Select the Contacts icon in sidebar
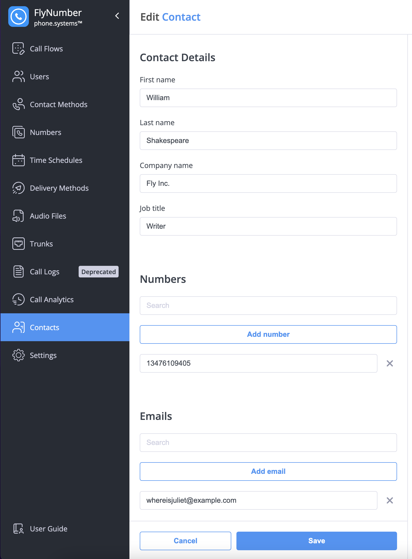The width and height of the screenshot is (412, 559). coord(19,328)
